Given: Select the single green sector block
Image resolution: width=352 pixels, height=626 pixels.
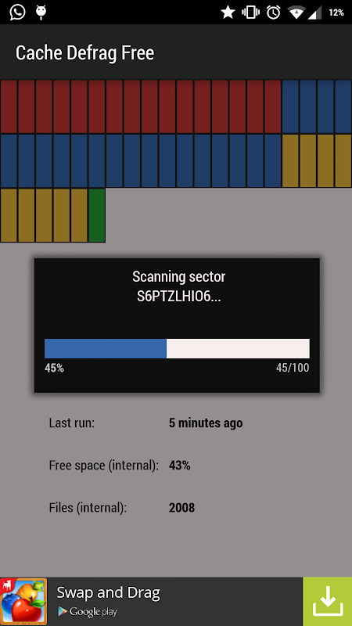Looking at the screenshot, I should [x=96, y=215].
